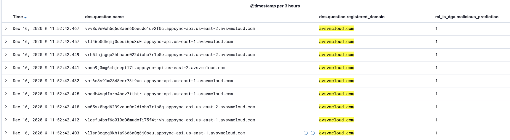Screen dimensions: 510x140
Task: Click the domain name starting with vpmb9j3mg6
Action: tap(155, 68)
